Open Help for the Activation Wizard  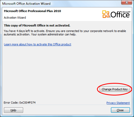click(13, 110)
